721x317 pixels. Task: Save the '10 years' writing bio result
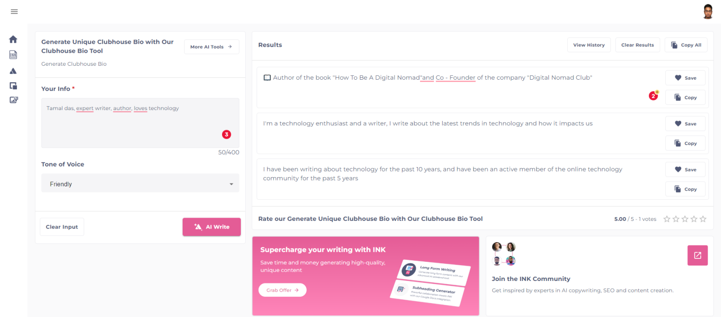pyautogui.click(x=685, y=170)
